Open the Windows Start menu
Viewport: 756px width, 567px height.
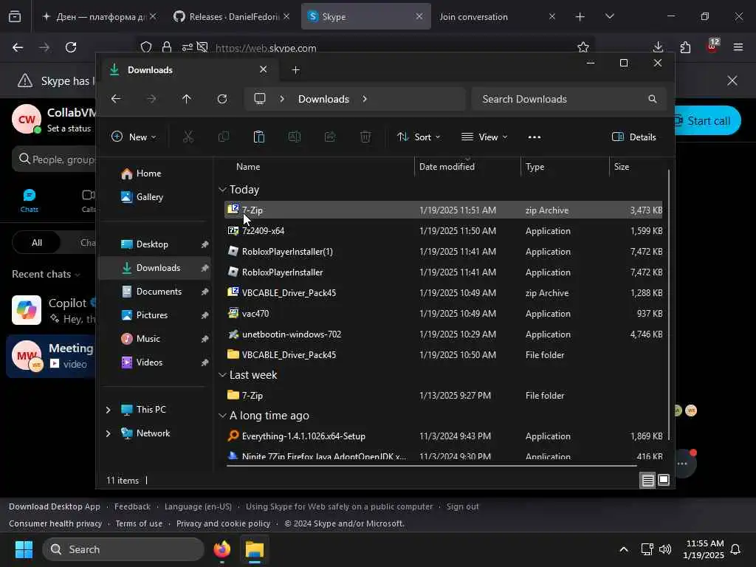pos(24,549)
